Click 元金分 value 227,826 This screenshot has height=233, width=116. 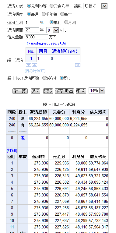click(x=59, y=227)
